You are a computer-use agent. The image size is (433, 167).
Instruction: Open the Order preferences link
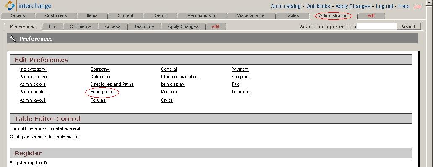click(x=167, y=100)
